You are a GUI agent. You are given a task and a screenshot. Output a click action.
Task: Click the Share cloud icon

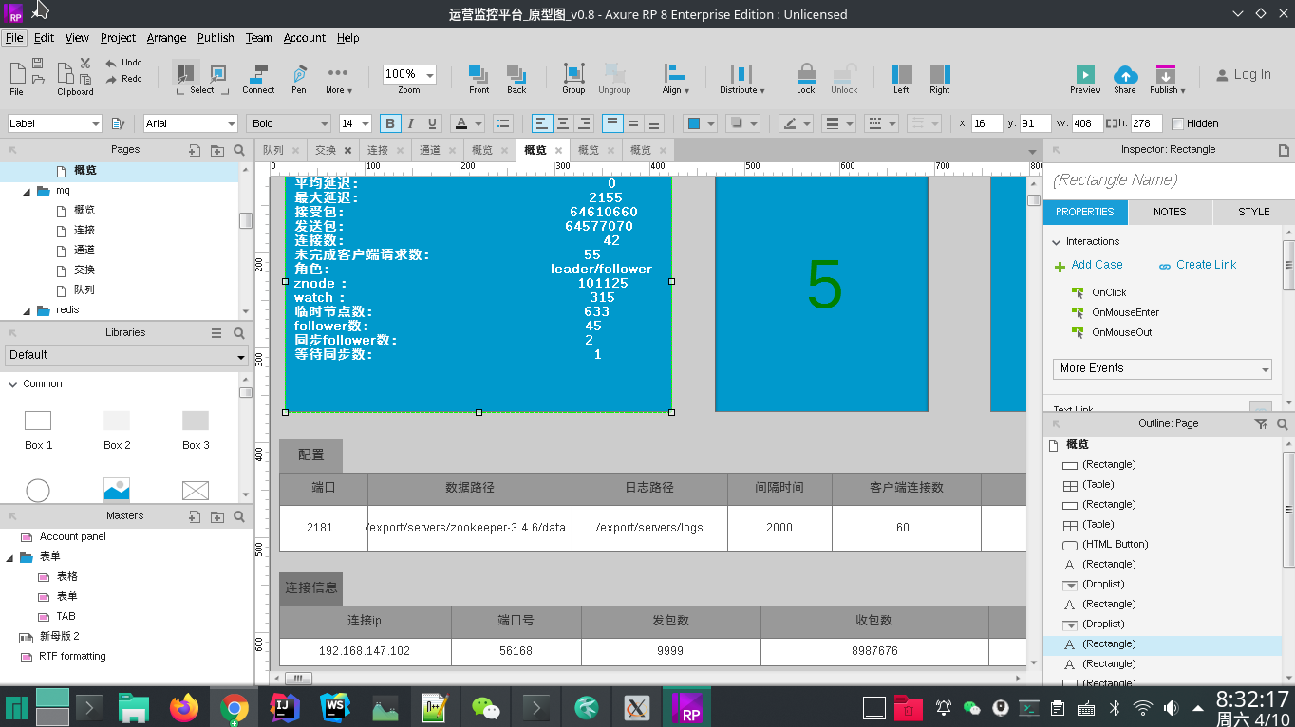click(1125, 75)
